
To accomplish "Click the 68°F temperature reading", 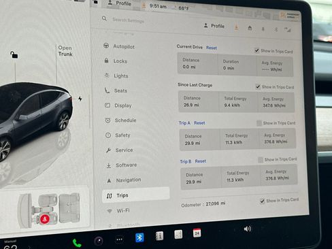I will tap(184, 8).
